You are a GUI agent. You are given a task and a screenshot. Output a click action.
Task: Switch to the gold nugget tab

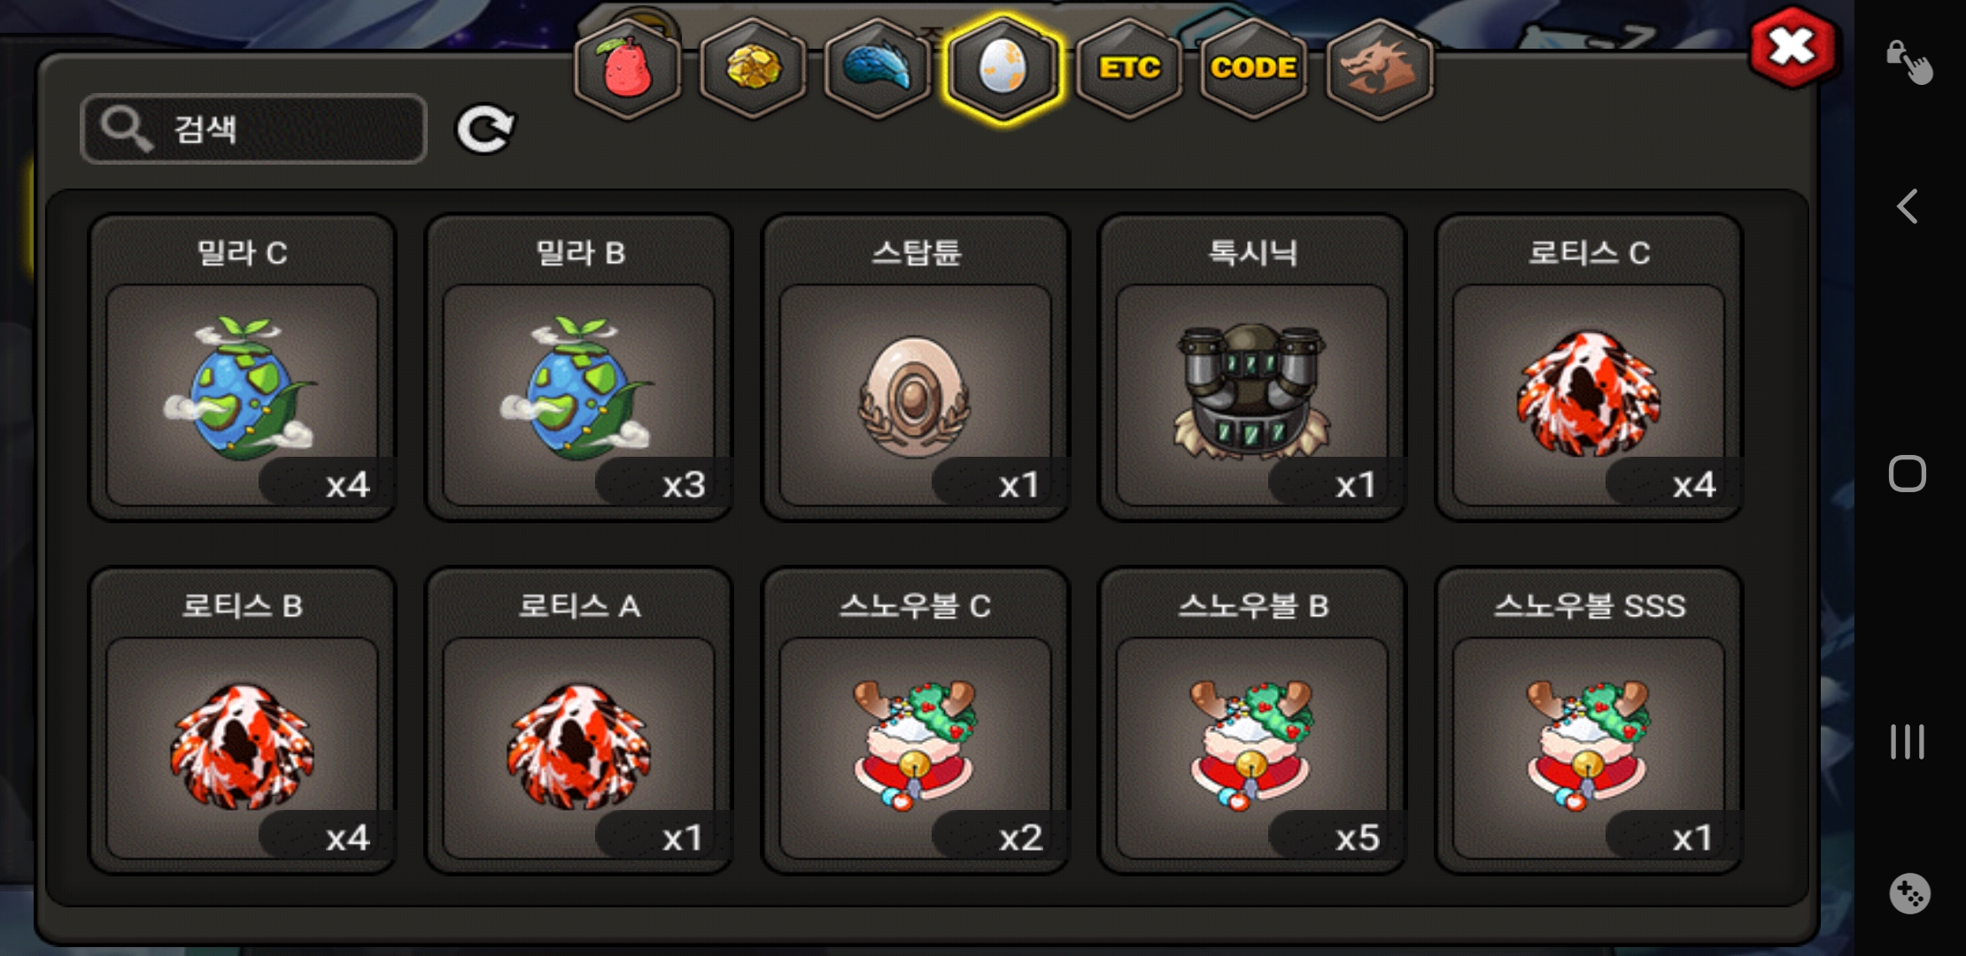coord(753,68)
